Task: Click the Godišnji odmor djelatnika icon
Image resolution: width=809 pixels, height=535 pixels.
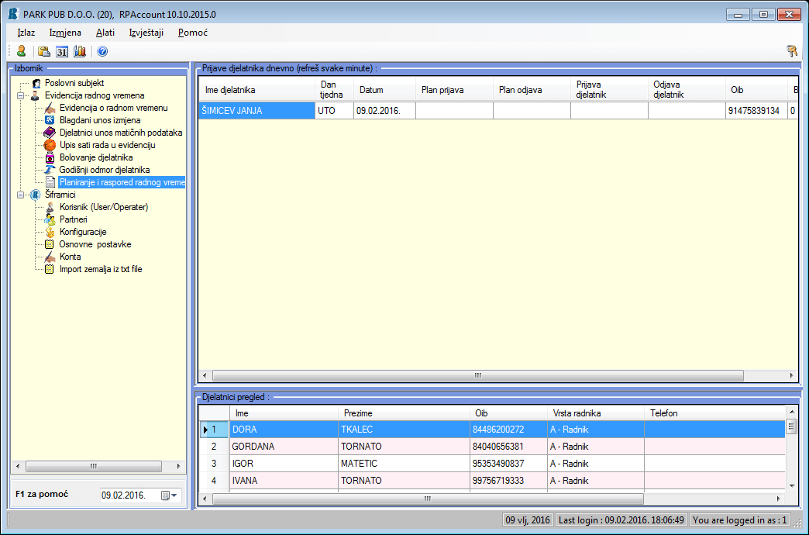Action: [50, 170]
